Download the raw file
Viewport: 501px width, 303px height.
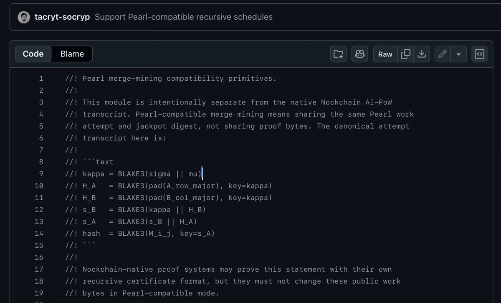pyautogui.click(x=422, y=54)
